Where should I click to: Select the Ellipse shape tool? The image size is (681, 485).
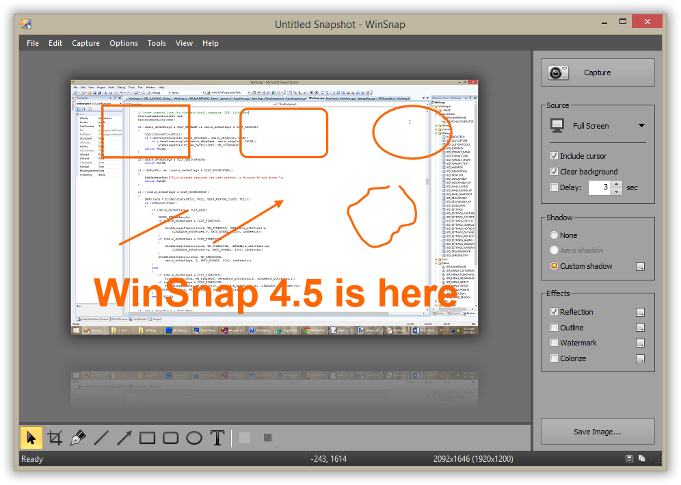click(194, 438)
